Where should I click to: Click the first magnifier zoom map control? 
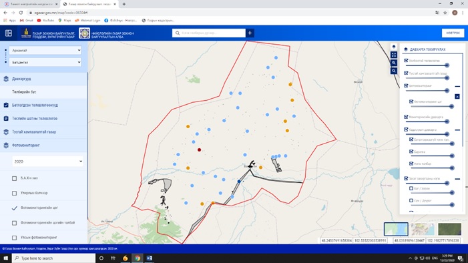click(x=394, y=63)
